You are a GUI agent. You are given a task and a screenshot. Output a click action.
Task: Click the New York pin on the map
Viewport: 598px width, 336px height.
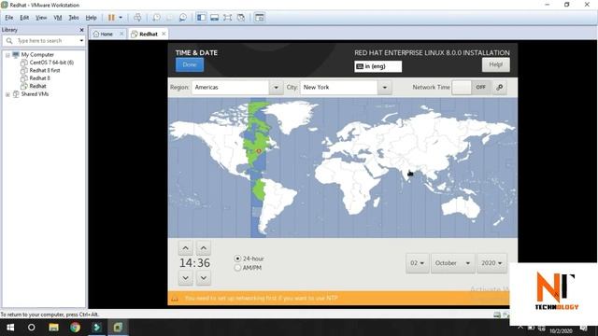(x=259, y=151)
